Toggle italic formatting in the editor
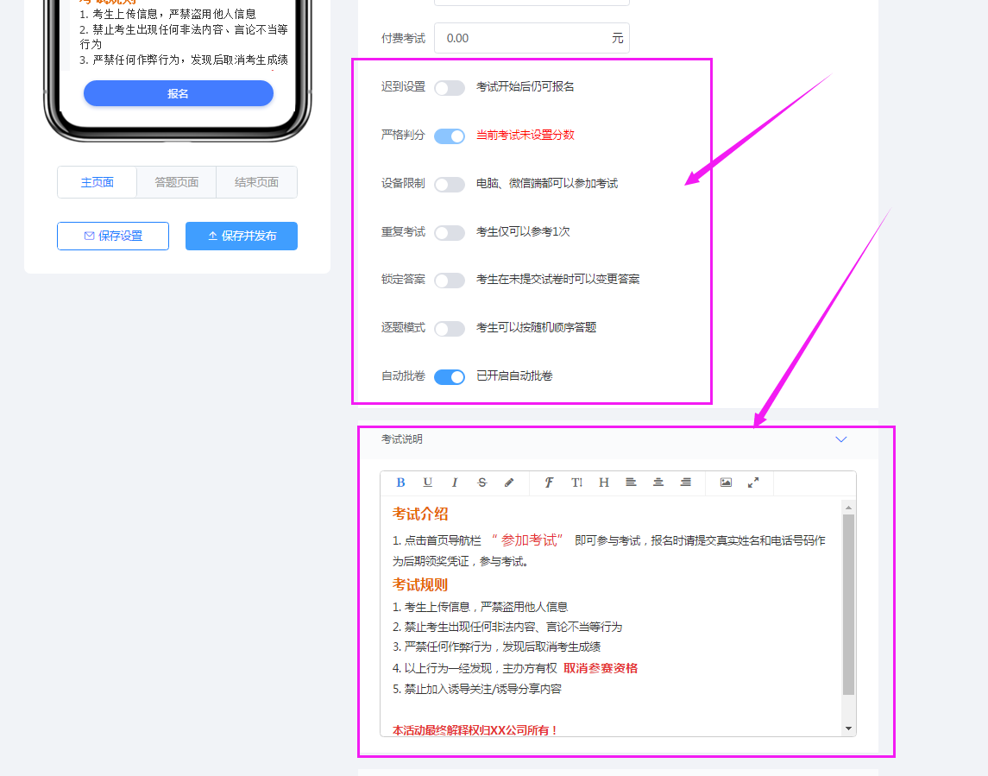This screenshot has width=988, height=776. click(x=454, y=483)
